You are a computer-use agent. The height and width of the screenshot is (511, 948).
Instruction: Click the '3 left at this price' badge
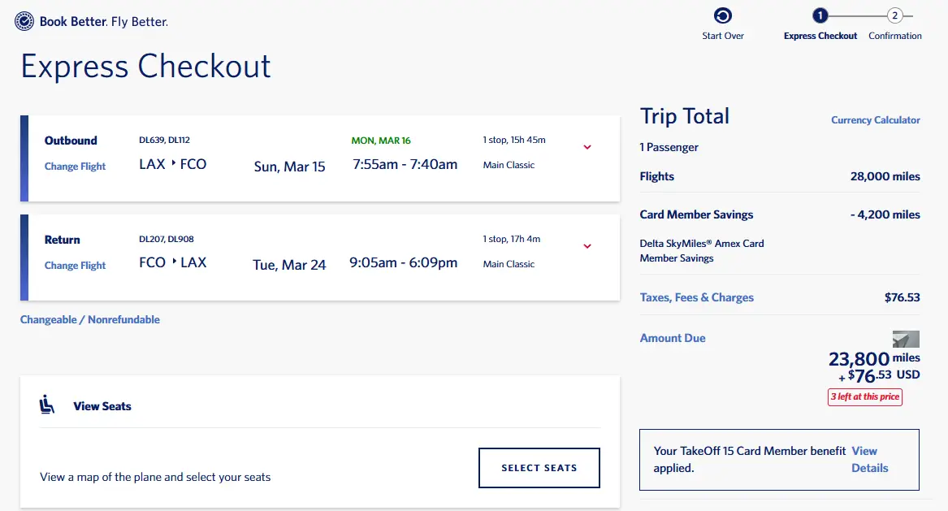(865, 396)
